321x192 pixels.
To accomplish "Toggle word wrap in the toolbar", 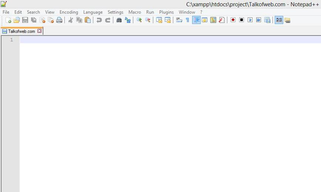I will coord(179,20).
